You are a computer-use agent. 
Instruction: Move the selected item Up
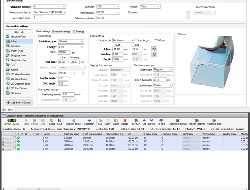(144, 122)
